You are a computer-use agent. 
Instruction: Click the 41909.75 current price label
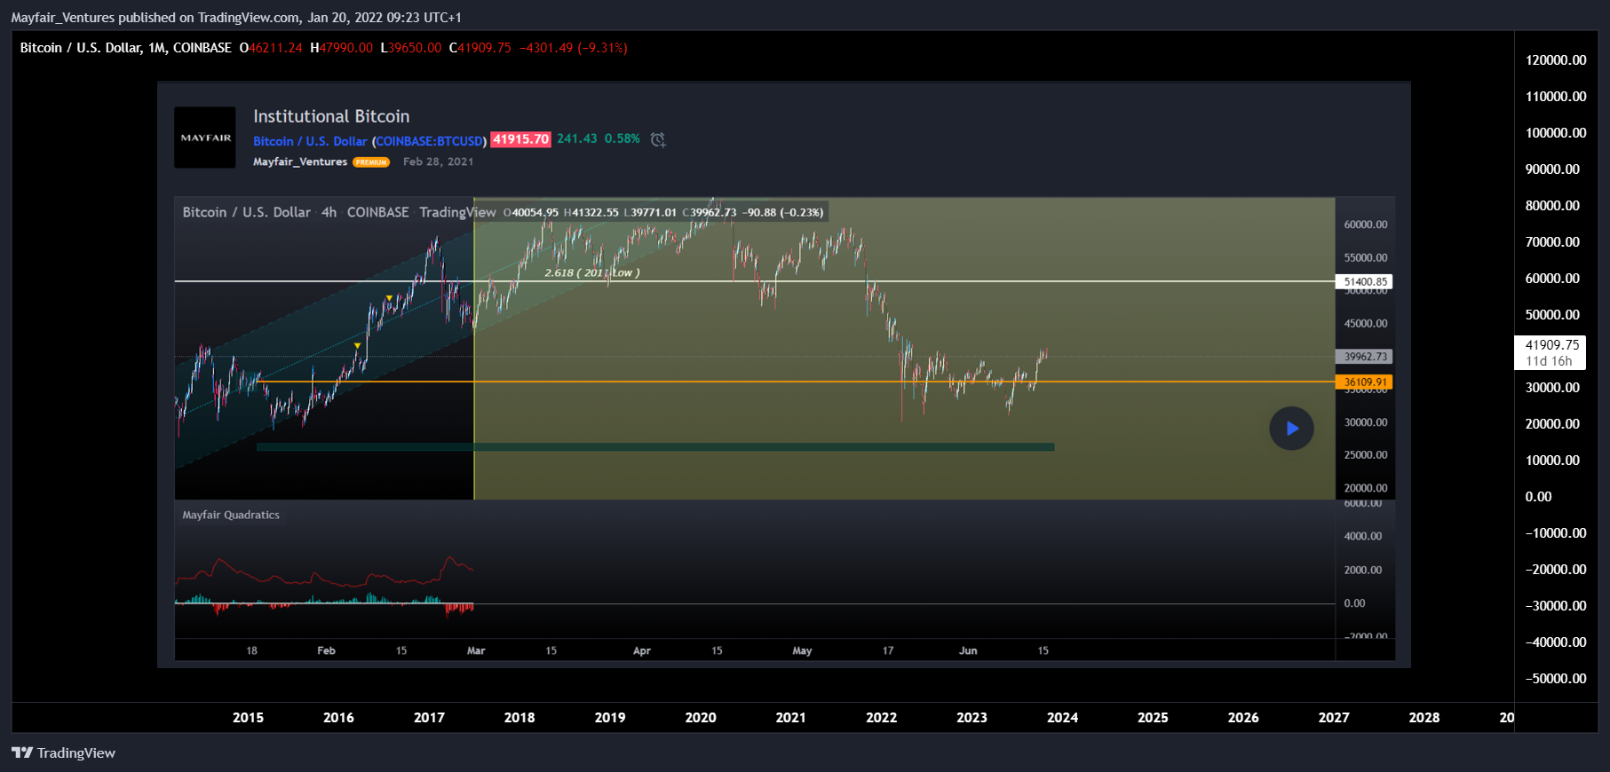[1551, 345]
